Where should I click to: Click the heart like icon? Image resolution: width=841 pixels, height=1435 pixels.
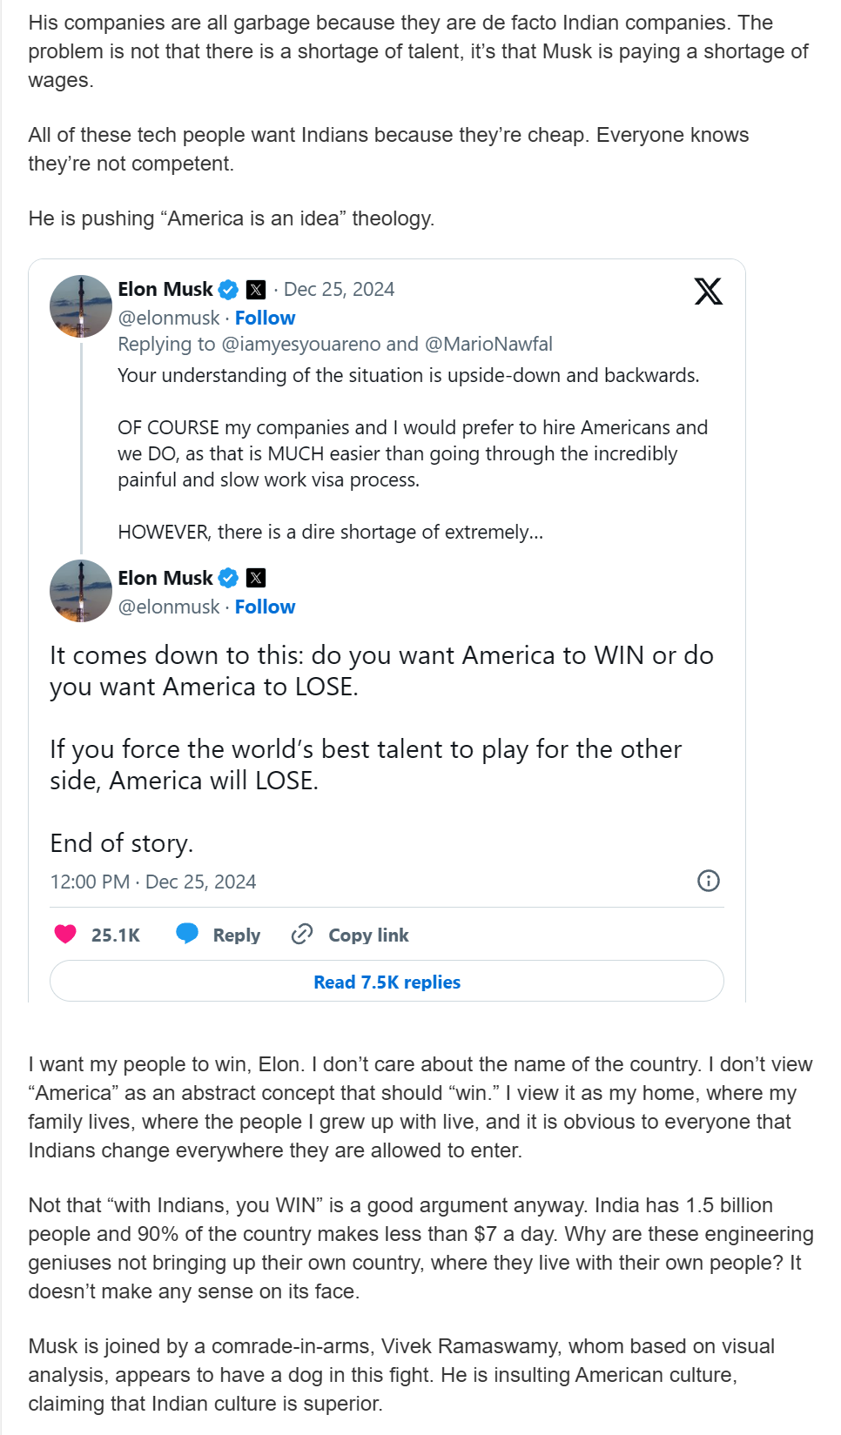(65, 935)
